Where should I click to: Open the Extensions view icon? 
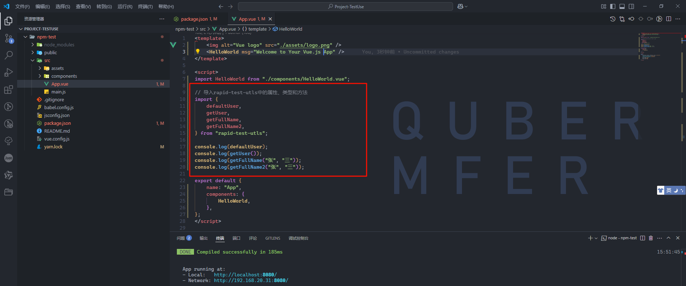tap(9, 90)
